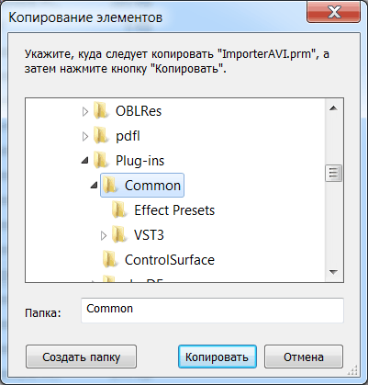Viewport: 368px width, 385px height.
Task: Collapse the Plug-ins folder node
Action: (85, 160)
